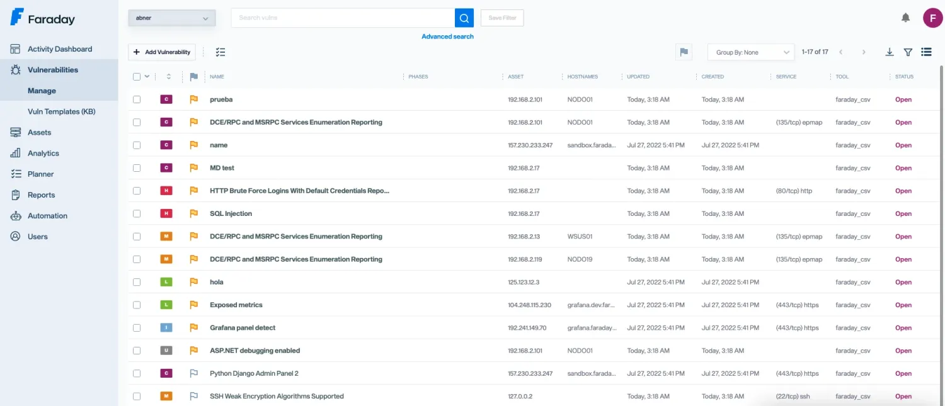Click hostname WSUS01
This screenshot has width=945, height=406.
click(x=580, y=237)
